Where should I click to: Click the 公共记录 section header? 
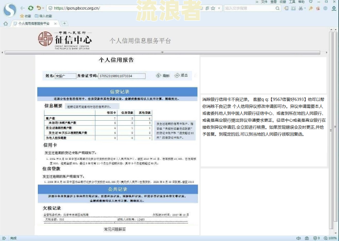pos(118,190)
